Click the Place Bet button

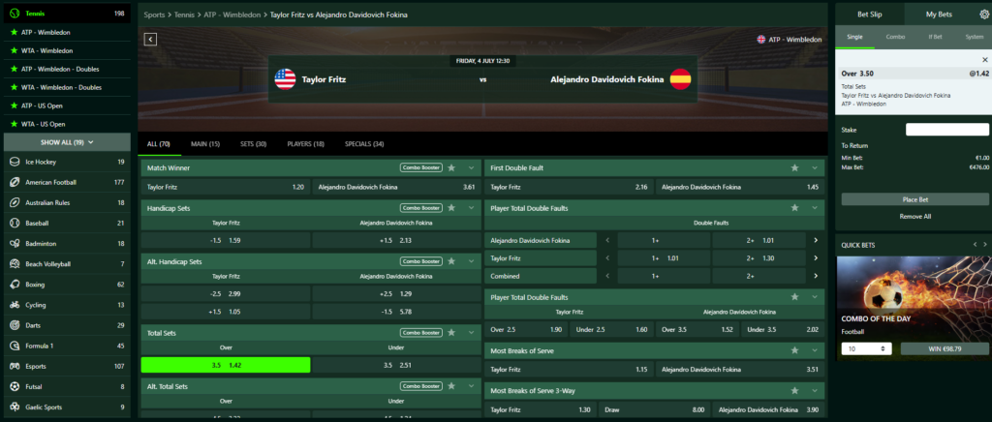[x=914, y=199]
